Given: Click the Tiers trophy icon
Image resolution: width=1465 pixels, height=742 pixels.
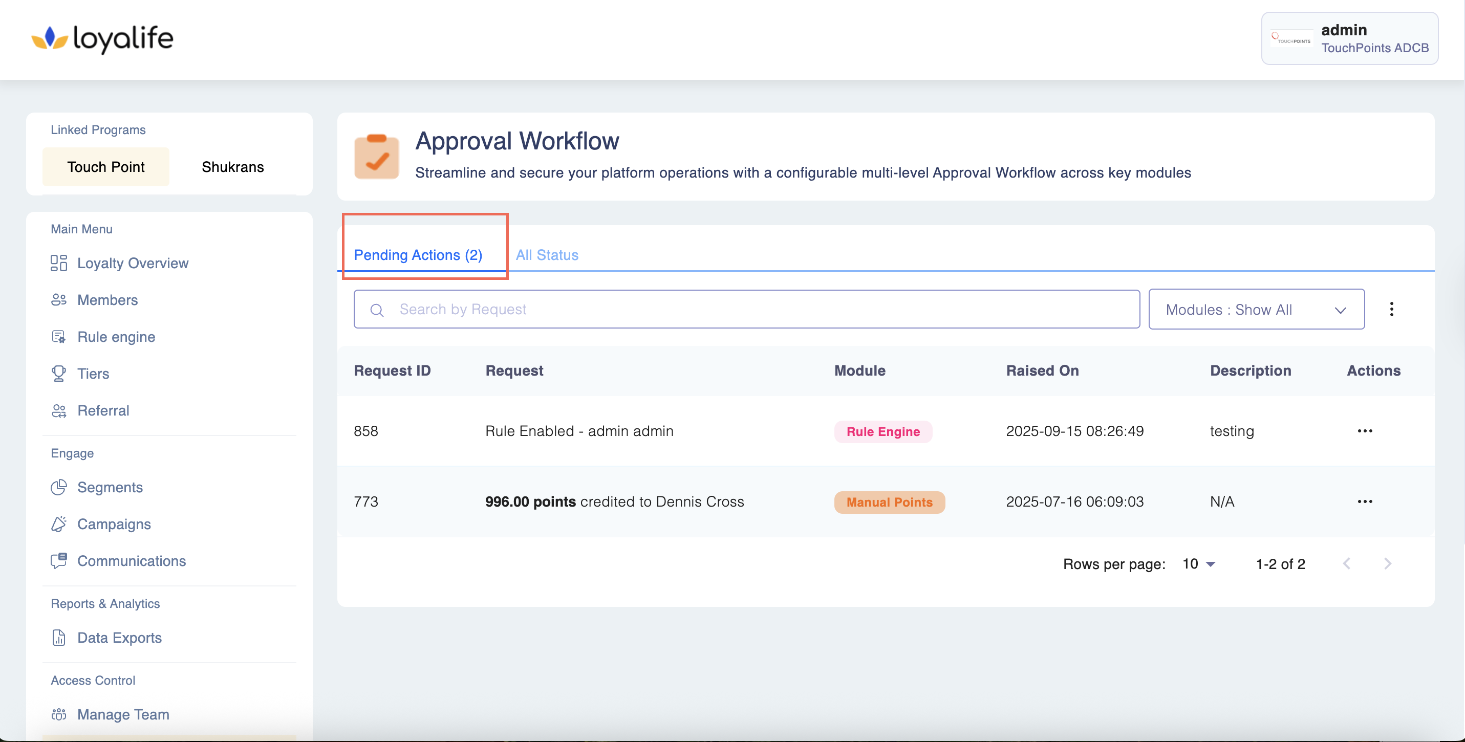Looking at the screenshot, I should coord(58,374).
